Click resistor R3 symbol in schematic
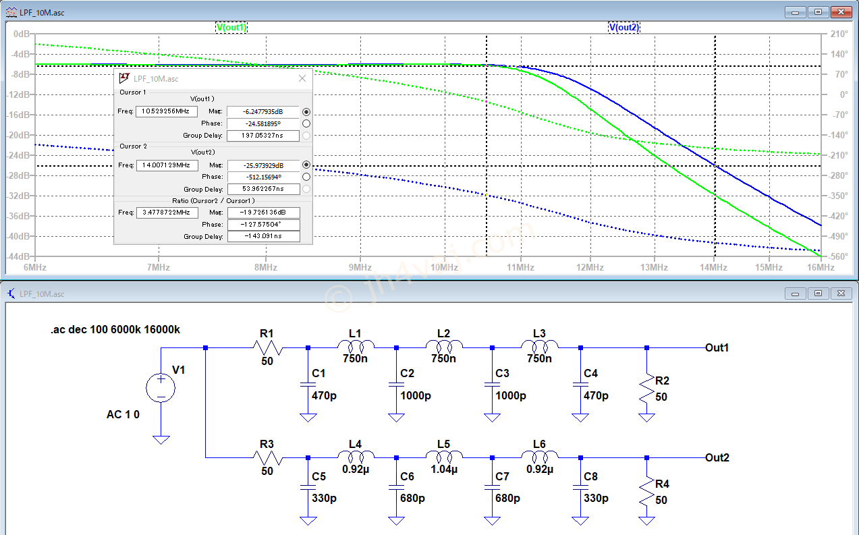Image resolution: width=859 pixels, height=535 pixels. [268, 457]
